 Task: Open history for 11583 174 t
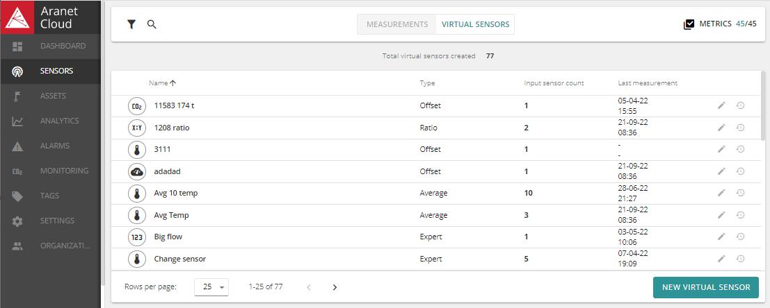741,105
